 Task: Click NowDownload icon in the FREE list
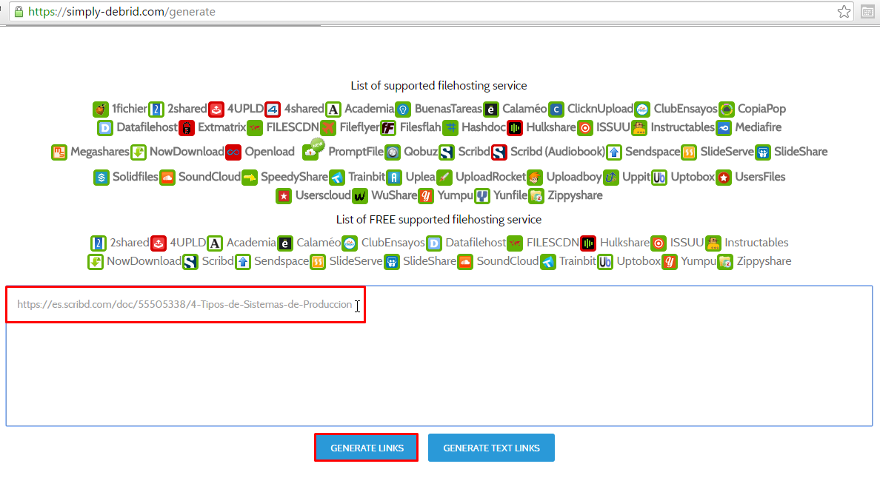96,262
